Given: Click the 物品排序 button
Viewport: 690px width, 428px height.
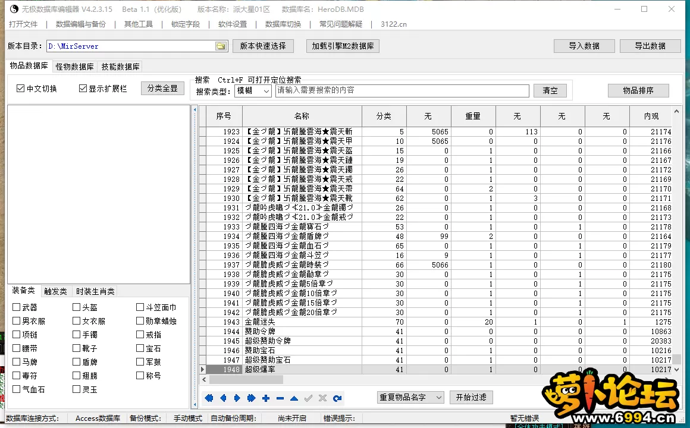Looking at the screenshot, I should (x=638, y=90).
